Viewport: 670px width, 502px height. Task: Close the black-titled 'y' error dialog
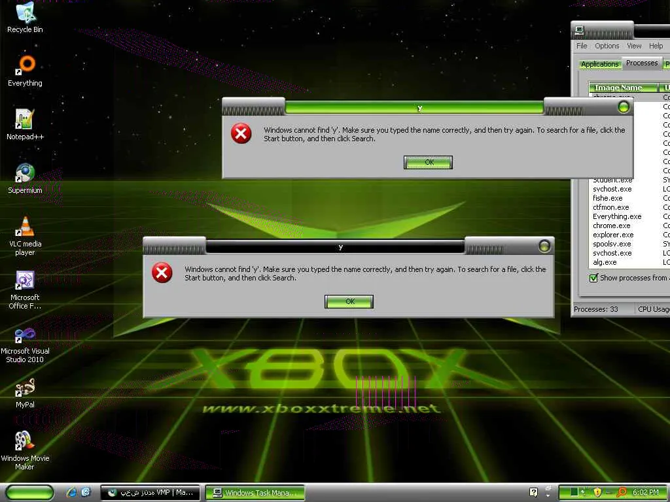[x=544, y=246]
